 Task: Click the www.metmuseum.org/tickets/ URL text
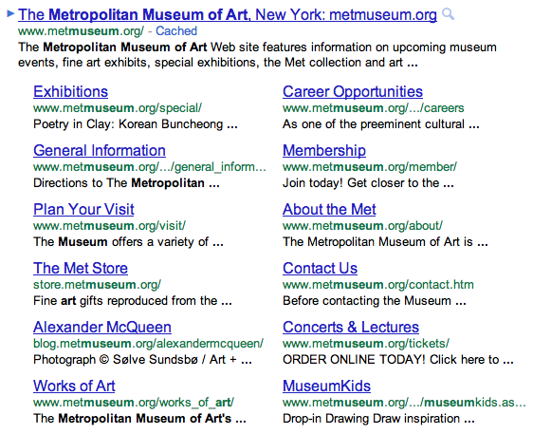pos(366,344)
